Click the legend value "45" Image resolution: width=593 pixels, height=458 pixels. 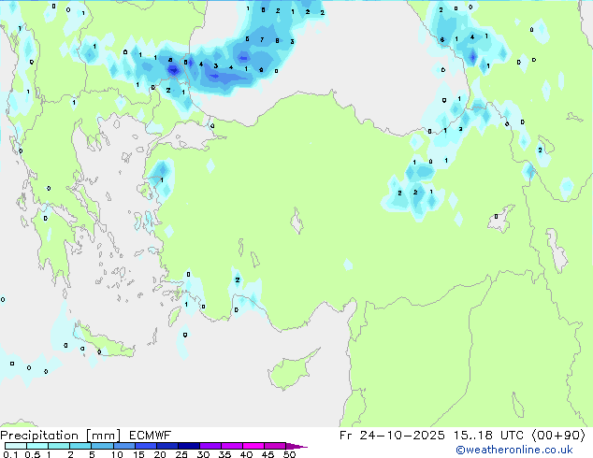pos(268,454)
